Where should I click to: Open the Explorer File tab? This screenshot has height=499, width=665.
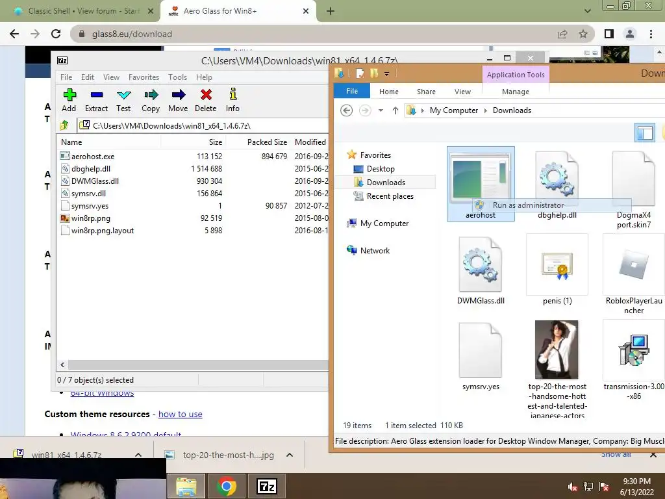click(351, 91)
